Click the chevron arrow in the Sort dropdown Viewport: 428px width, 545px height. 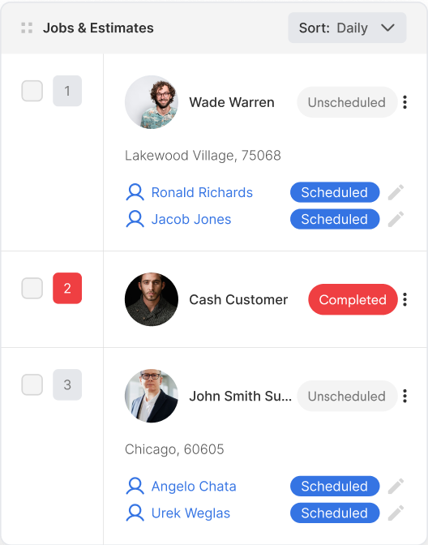click(x=387, y=28)
